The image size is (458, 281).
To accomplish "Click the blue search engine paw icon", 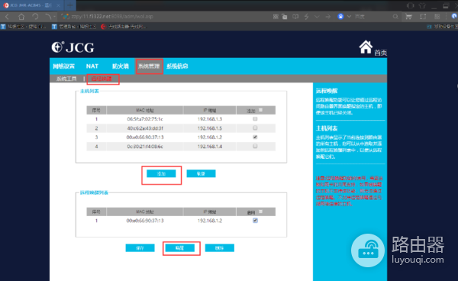I will point(340,17).
